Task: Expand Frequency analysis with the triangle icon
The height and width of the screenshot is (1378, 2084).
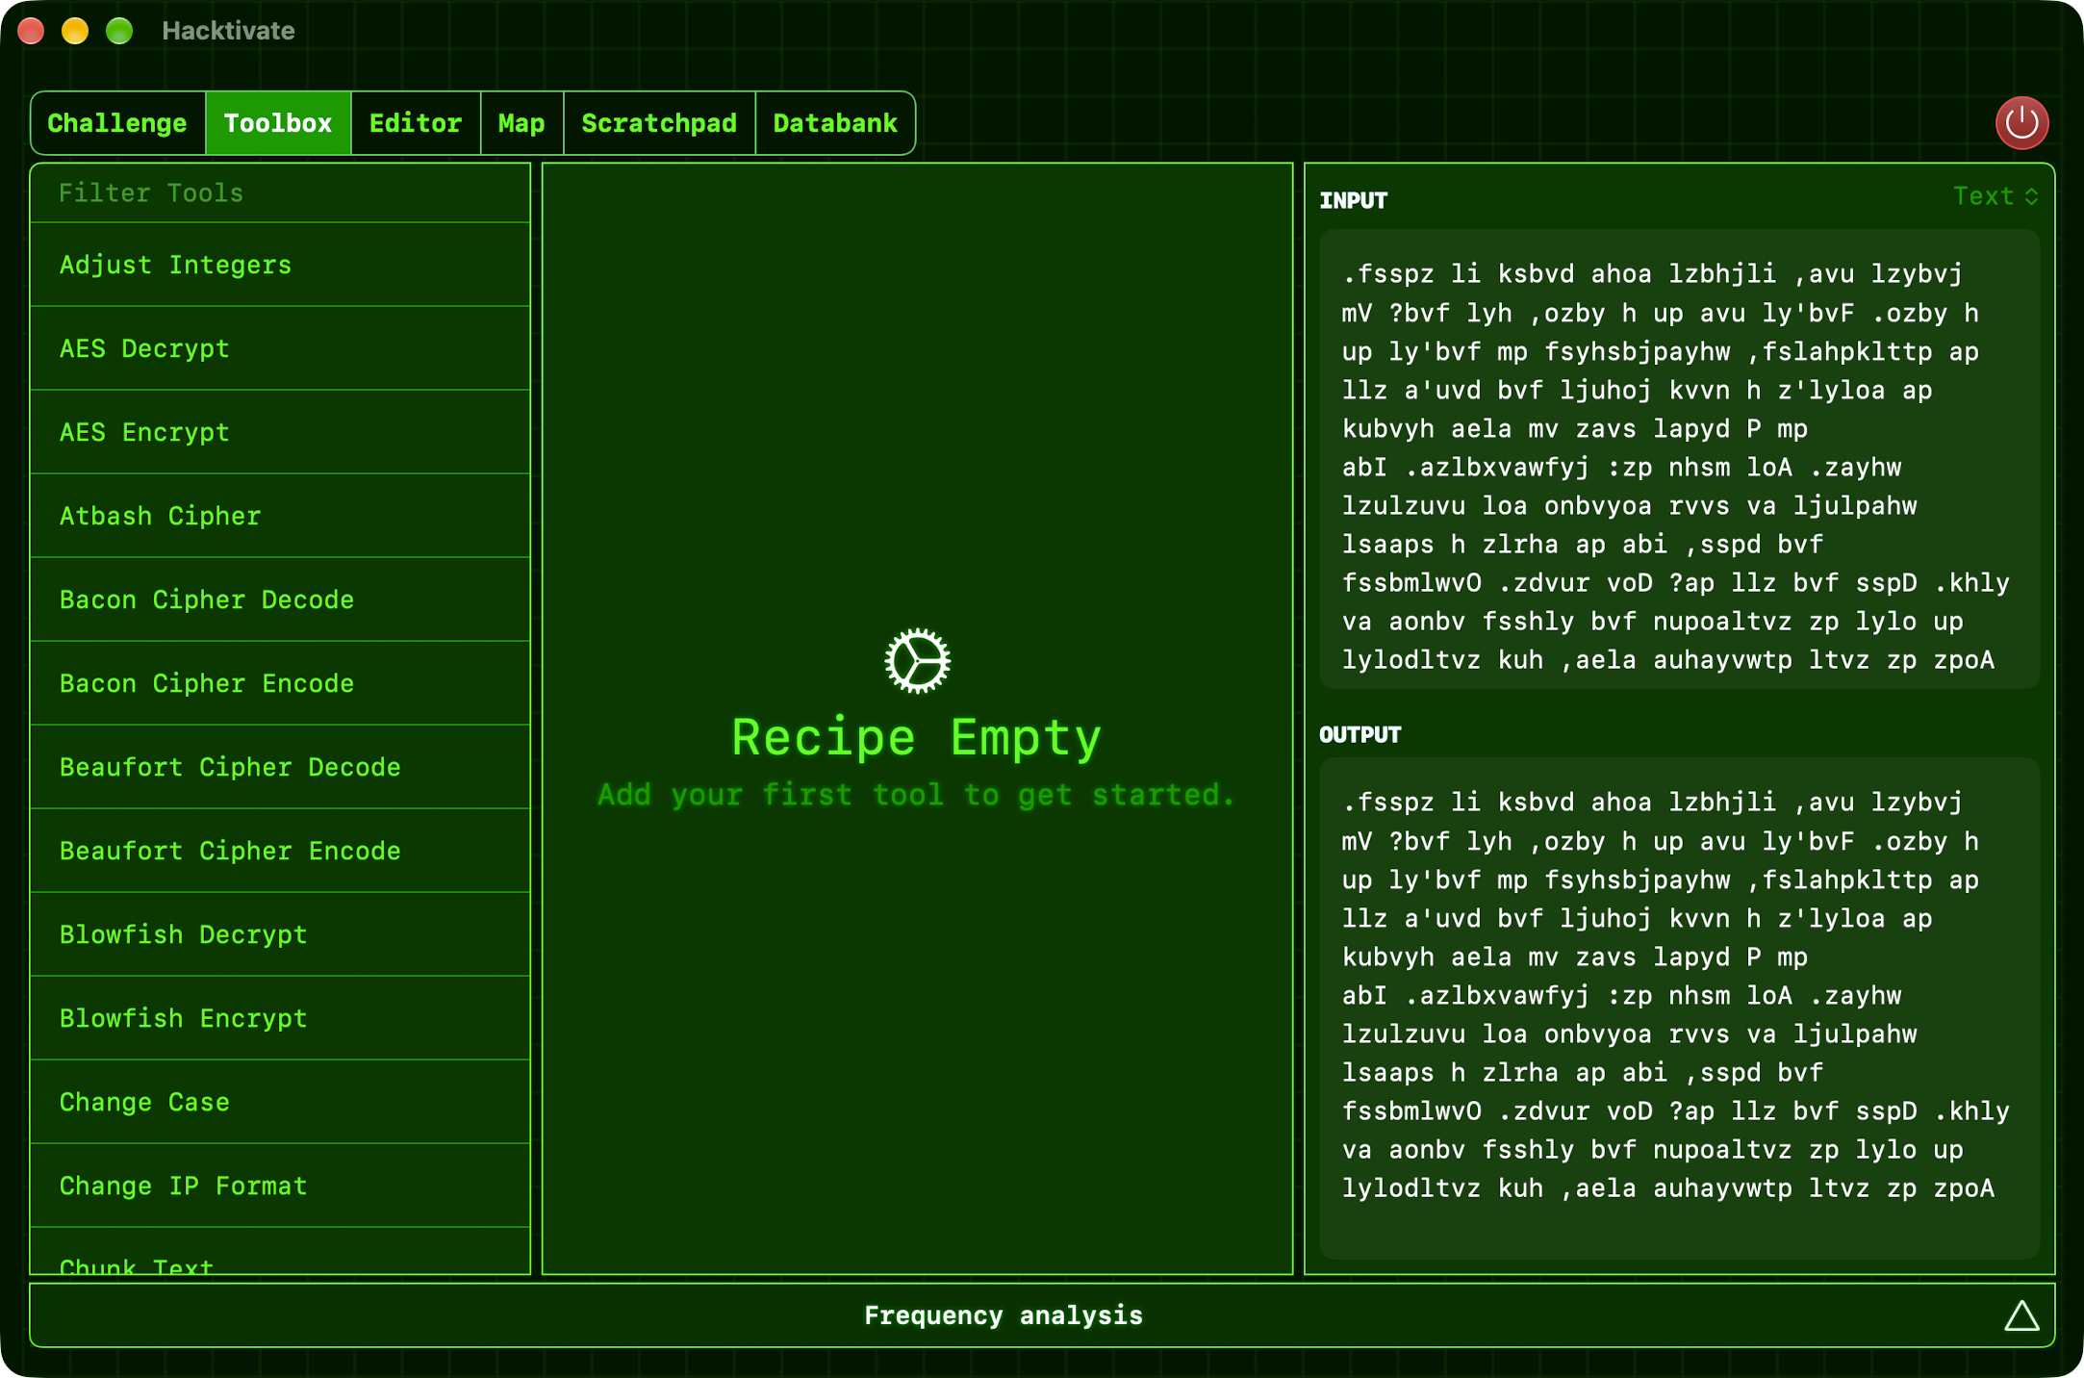Action: 2021,1315
